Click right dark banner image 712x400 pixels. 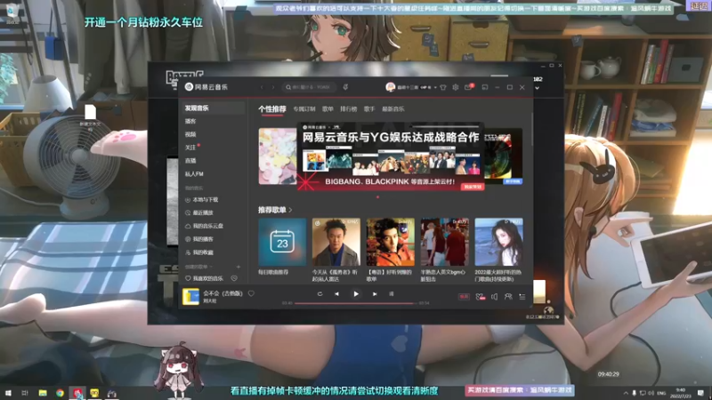(x=503, y=156)
